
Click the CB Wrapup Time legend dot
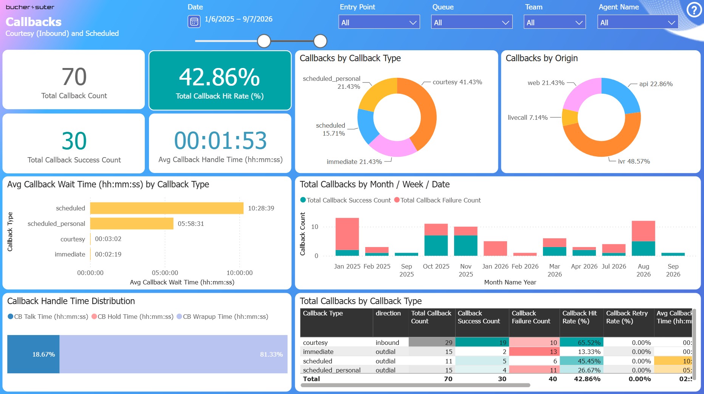pos(179,317)
